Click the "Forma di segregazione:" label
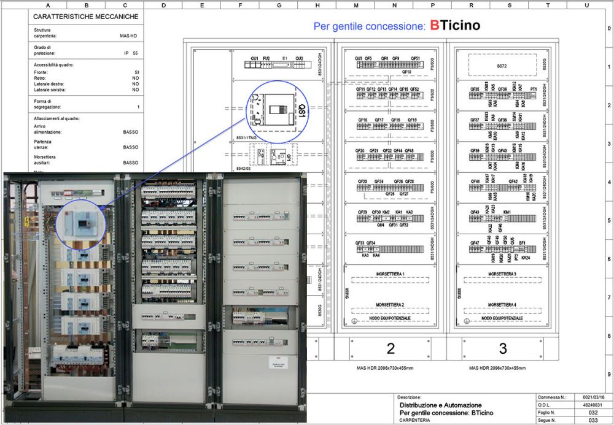 47,104
